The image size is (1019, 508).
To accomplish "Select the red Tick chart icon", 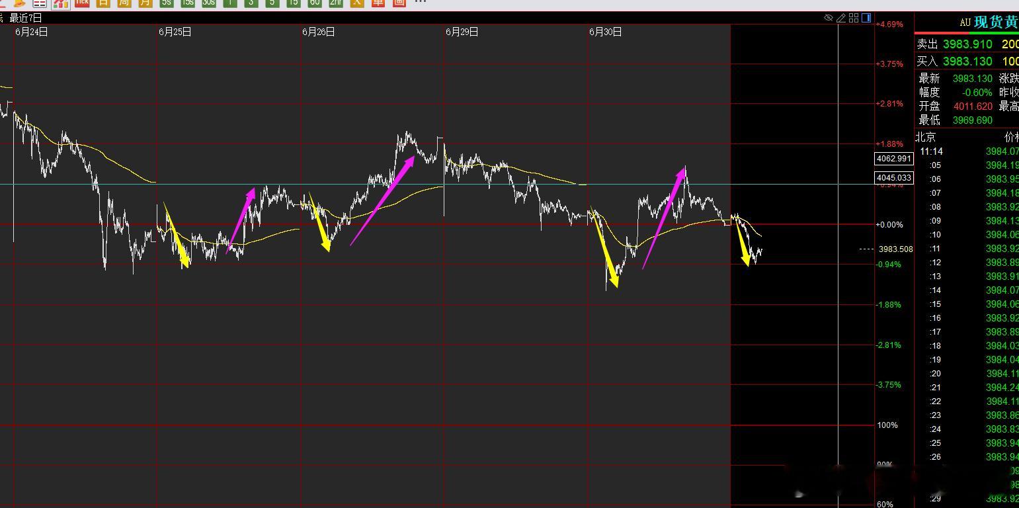I will pyautogui.click(x=82, y=3).
